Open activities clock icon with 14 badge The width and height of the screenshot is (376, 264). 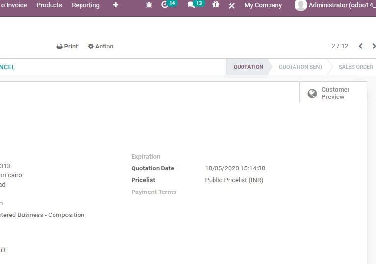[x=165, y=5]
